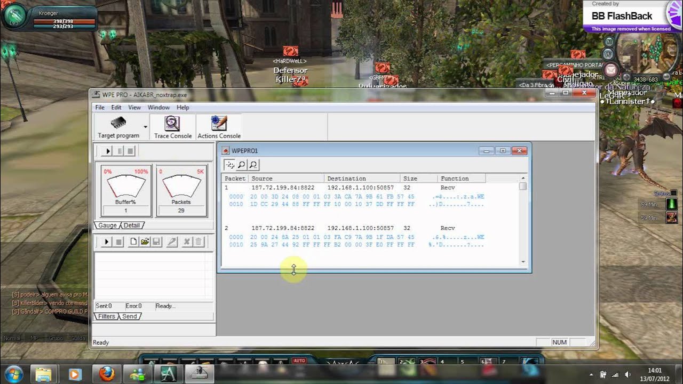Click the second magnifier icon in WPEPRO1
This screenshot has width=683, height=384.
(253, 165)
